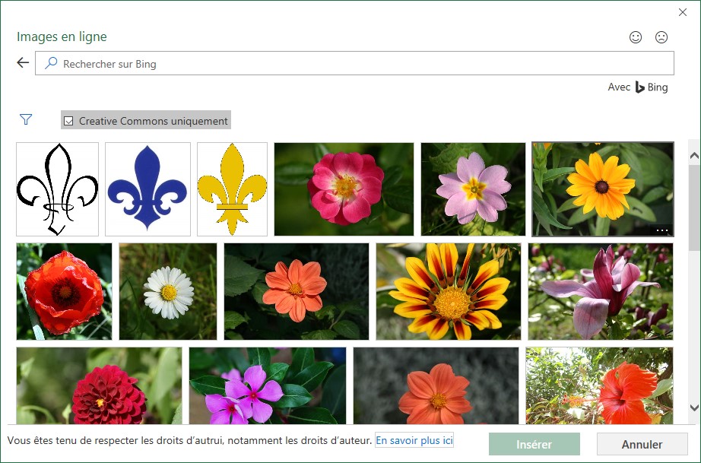Image resolution: width=701 pixels, height=463 pixels.
Task: Select the black outline fleur-de-lis image
Action: 57,189
